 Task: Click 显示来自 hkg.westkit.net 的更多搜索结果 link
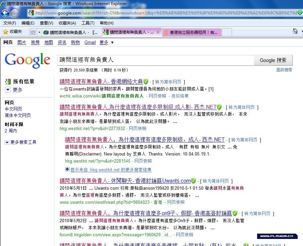pyautogui.click(x=111, y=170)
